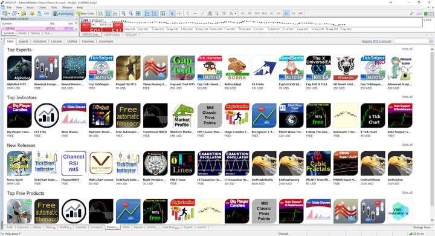
Task: Select the bar chart type icon
Action: pos(100,13)
